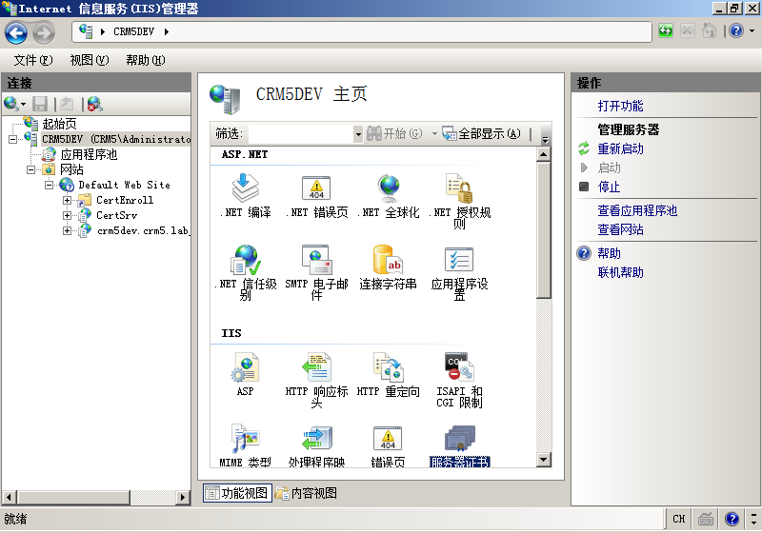762x533 pixels.
Task: Click inside the 筛选 filter text field
Action: [301, 134]
